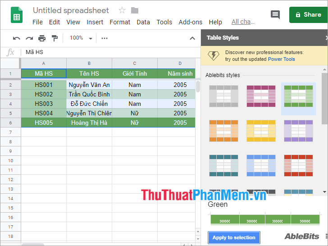
Task: Click the AbleBits logo
Action: coord(302,237)
